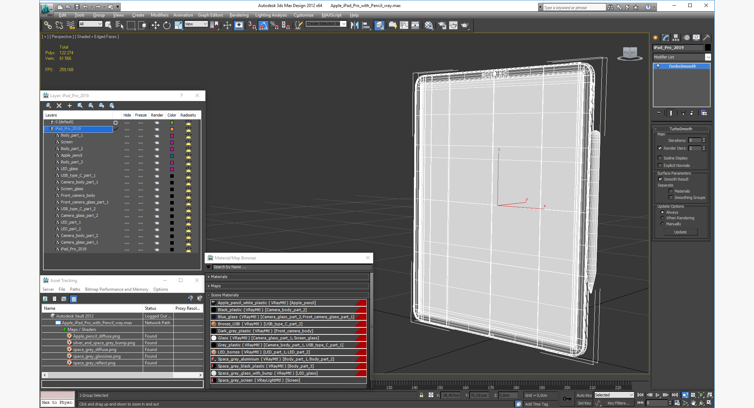Open the Curve Editor toolbar icon
This screenshot has height=408, width=754.
[x=404, y=25]
